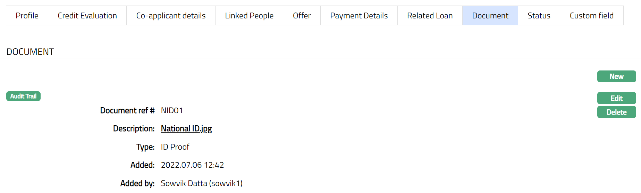Image resolution: width=641 pixels, height=193 pixels.
Task: View the Payment Details tab
Action: (x=359, y=16)
